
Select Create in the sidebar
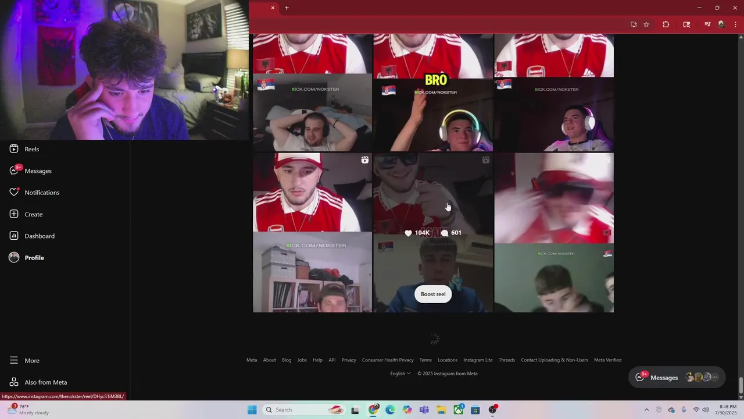[x=26, y=214]
